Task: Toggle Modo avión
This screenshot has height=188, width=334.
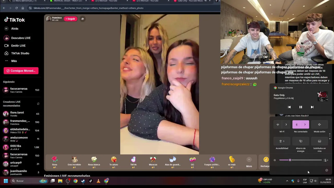Action: [319, 125]
